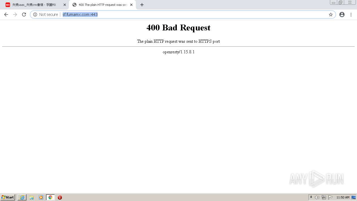
Task: Go back to the previous page
Action: 6,15
